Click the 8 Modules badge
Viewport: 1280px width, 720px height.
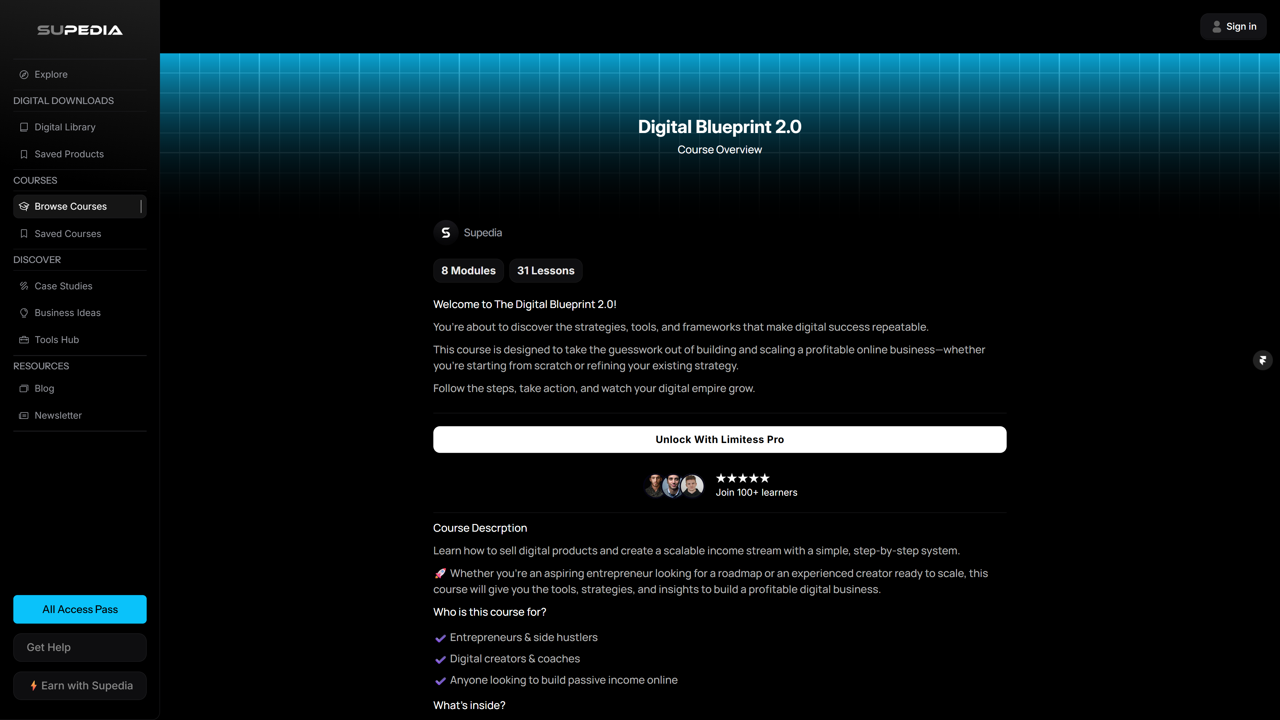coord(468,270)
